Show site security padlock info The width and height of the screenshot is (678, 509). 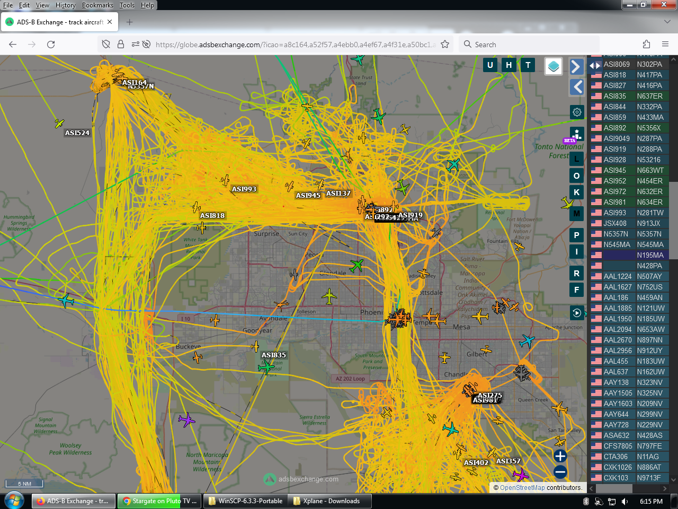pos(121,45)
